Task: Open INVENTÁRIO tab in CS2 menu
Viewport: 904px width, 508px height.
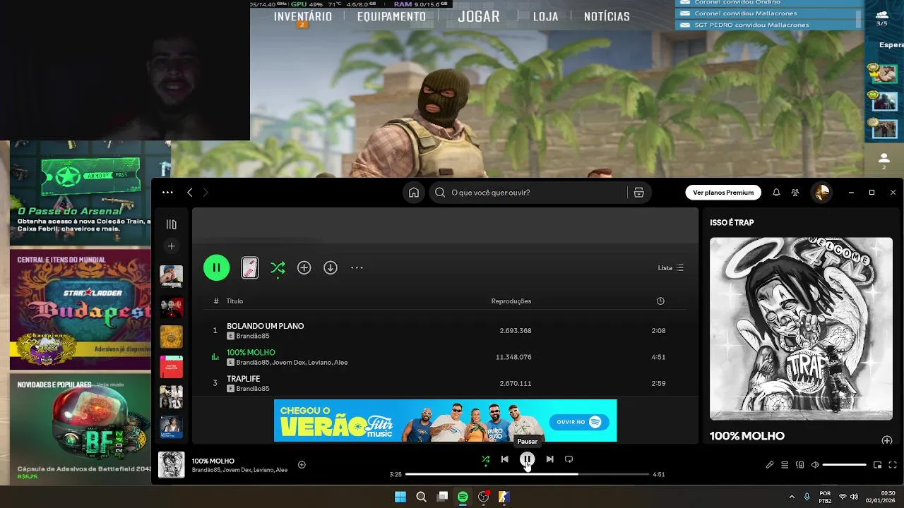Action: coord(302,16)
